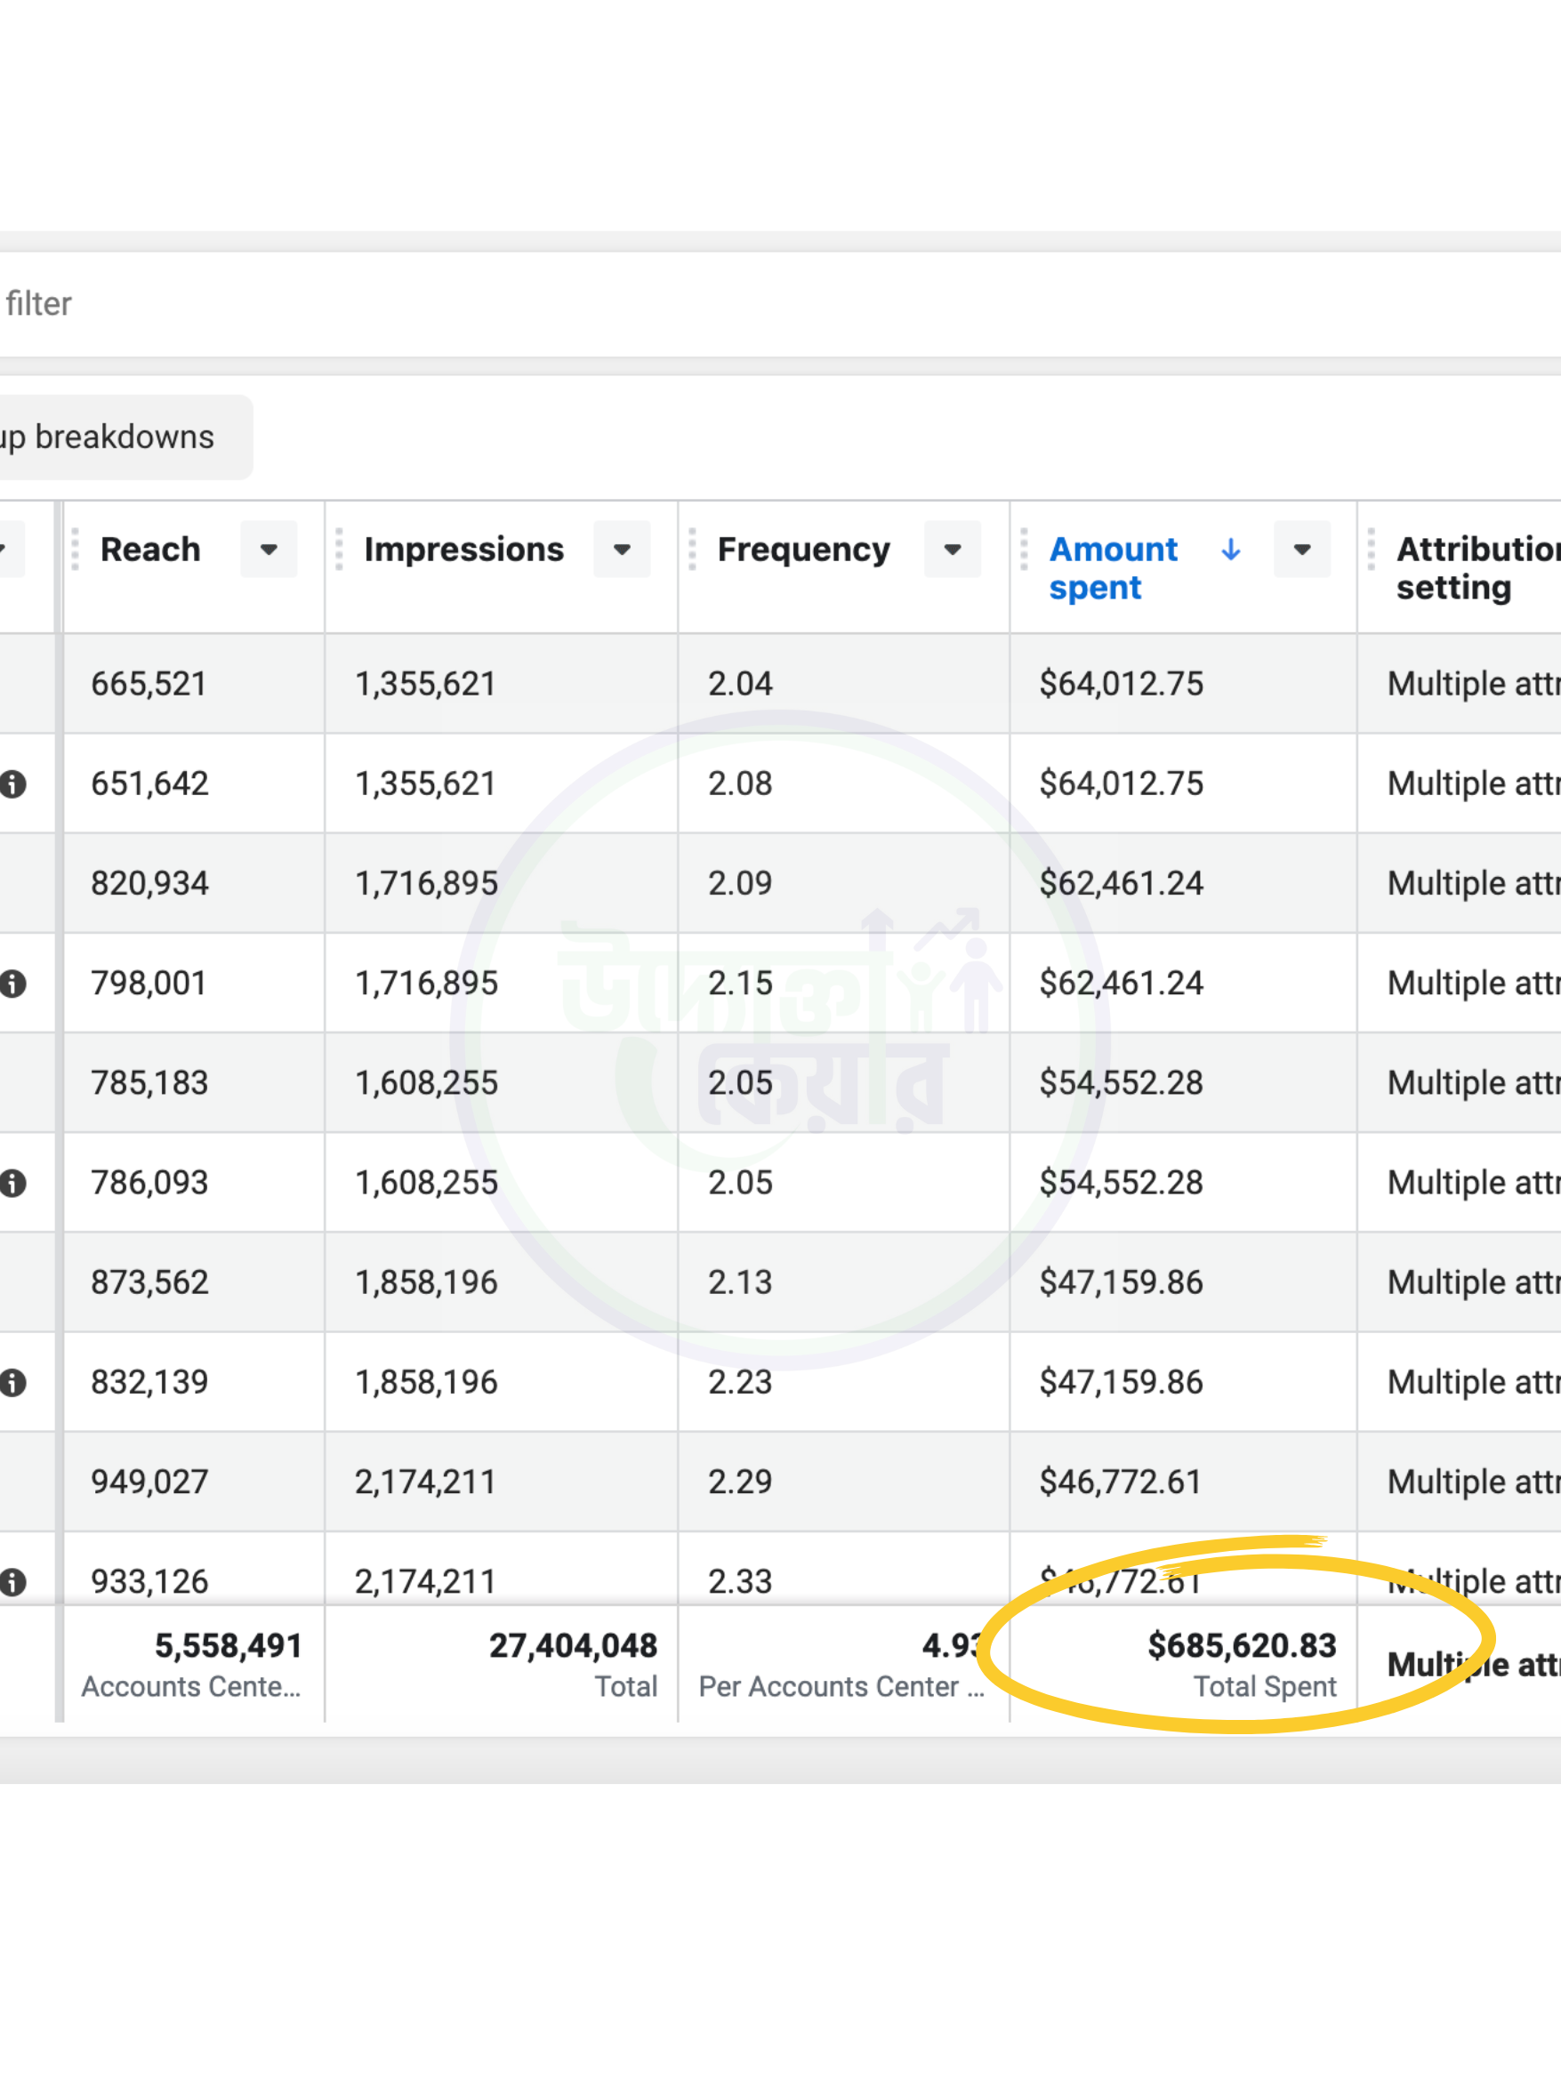
Task: Click the sort arrow on Amount spent
Action: 1230,550
